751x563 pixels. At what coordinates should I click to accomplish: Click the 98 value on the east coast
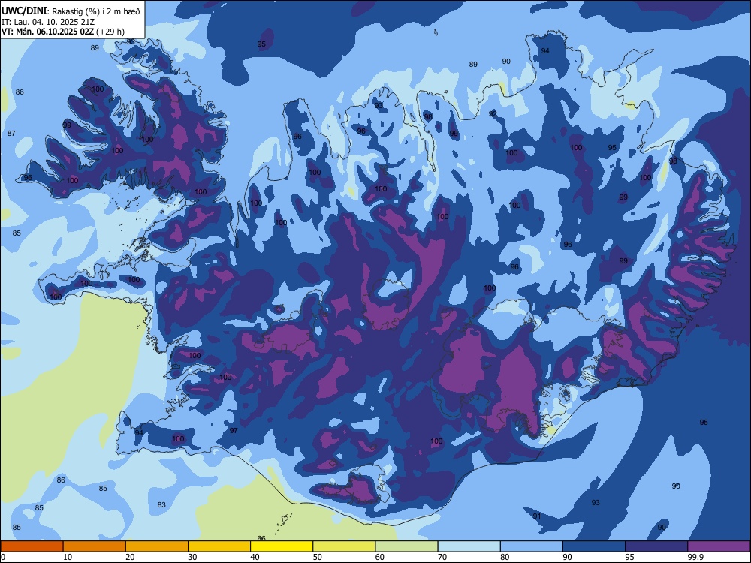[673, 161]
